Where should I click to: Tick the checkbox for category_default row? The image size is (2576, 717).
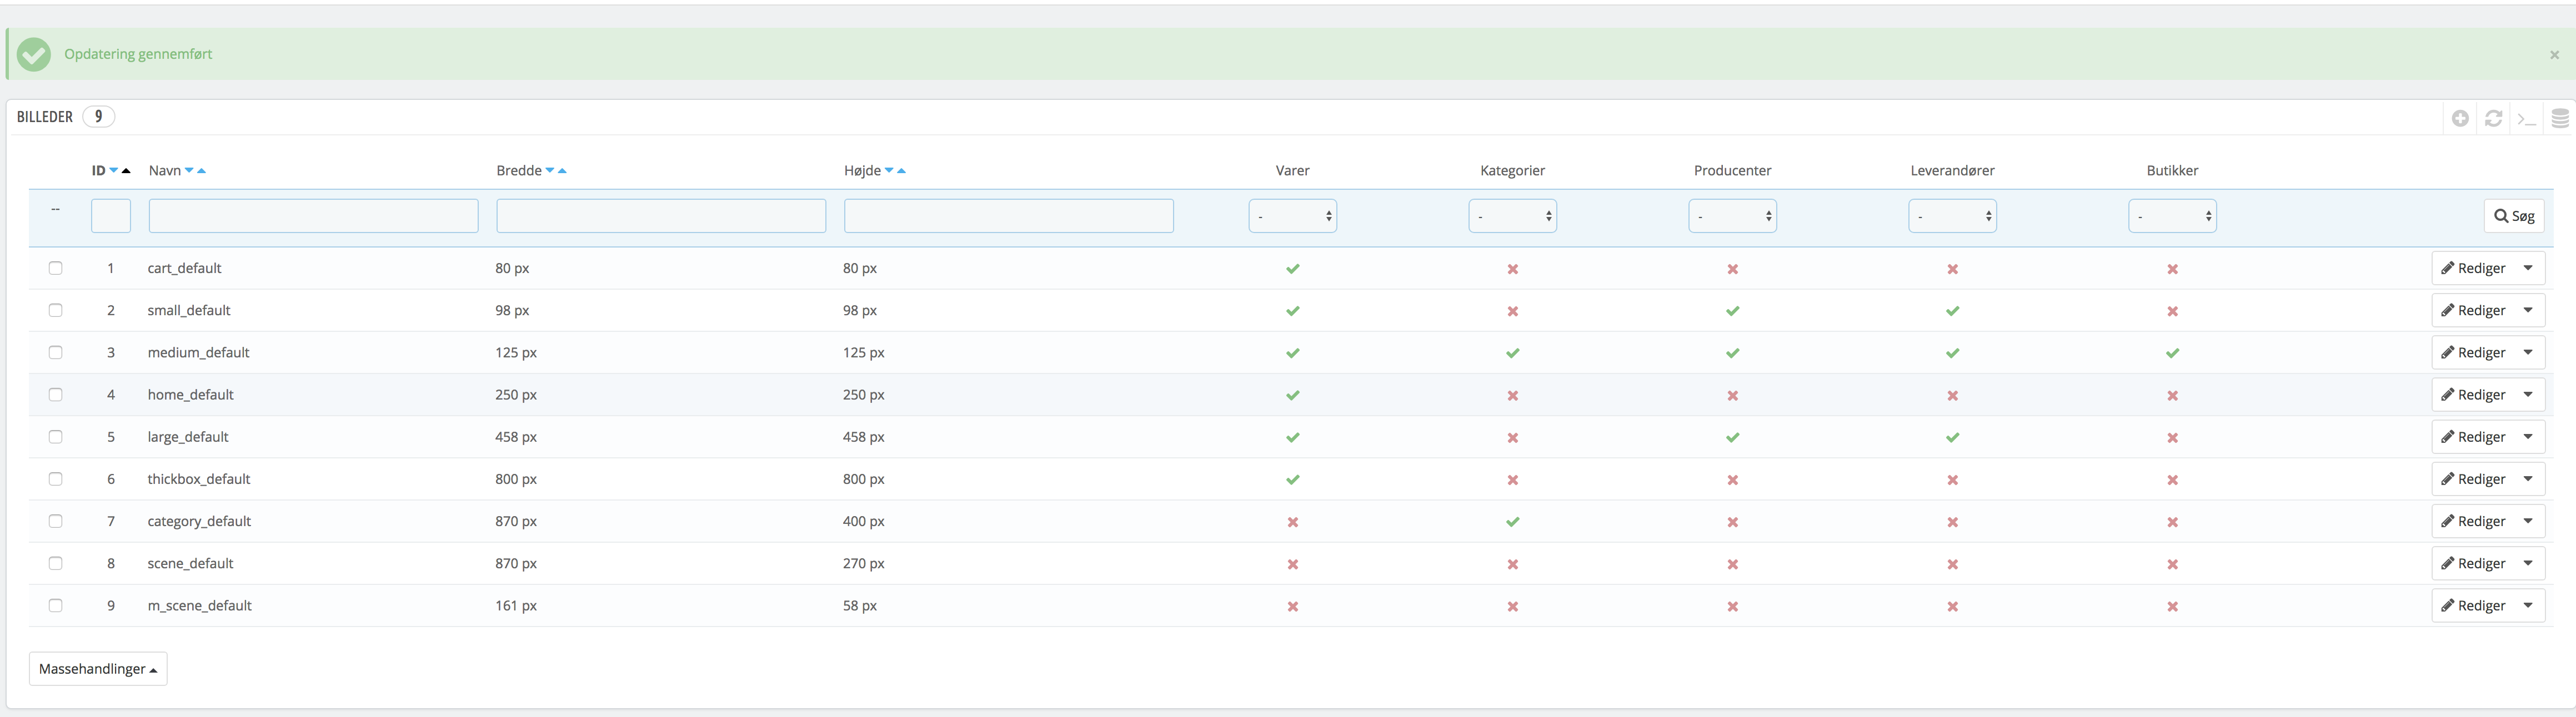click(x=56, y=521)
